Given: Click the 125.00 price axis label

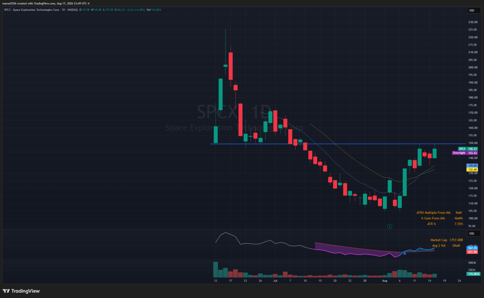Looking at the screenshot, I should (473, 181).
